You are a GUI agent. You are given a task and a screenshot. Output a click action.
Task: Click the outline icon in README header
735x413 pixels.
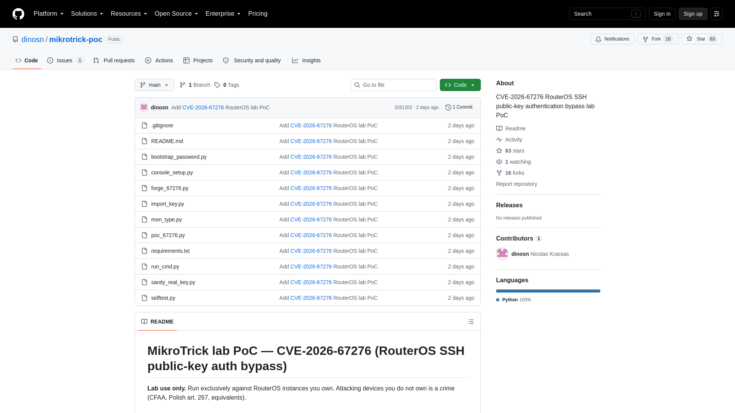click(471, 322)
